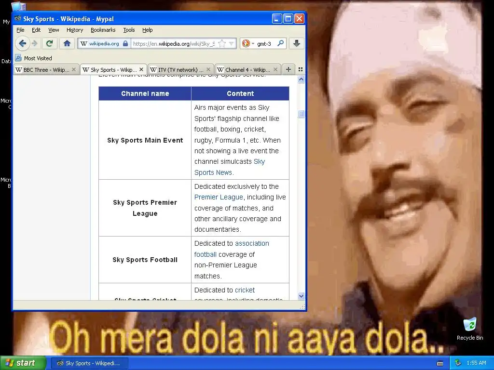
Task: Open the File menu
Action: 20,30
